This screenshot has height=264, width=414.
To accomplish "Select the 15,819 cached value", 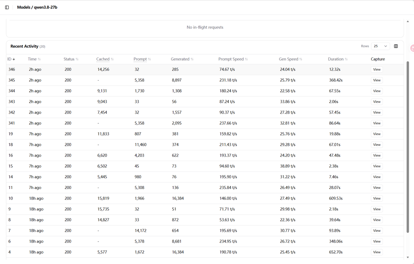I will coord(103,198).
